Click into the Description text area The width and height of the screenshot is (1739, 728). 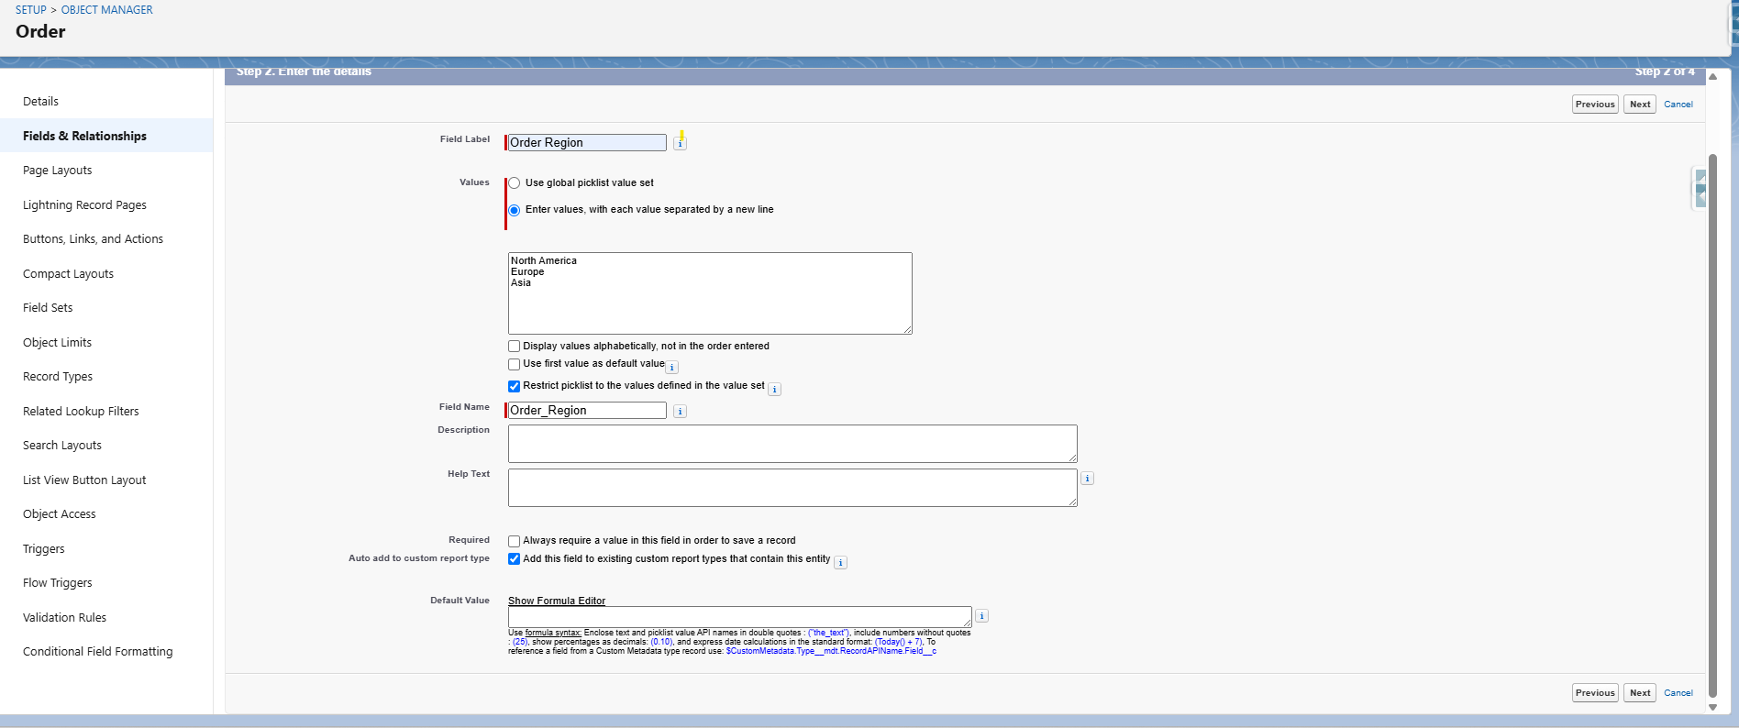pos(792,444)
